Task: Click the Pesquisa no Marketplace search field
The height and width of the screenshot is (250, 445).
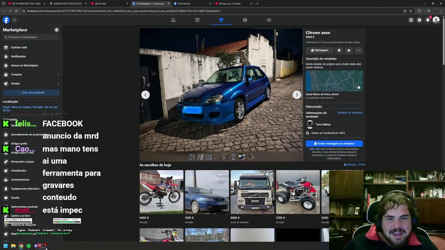Action: pos(31,37)
